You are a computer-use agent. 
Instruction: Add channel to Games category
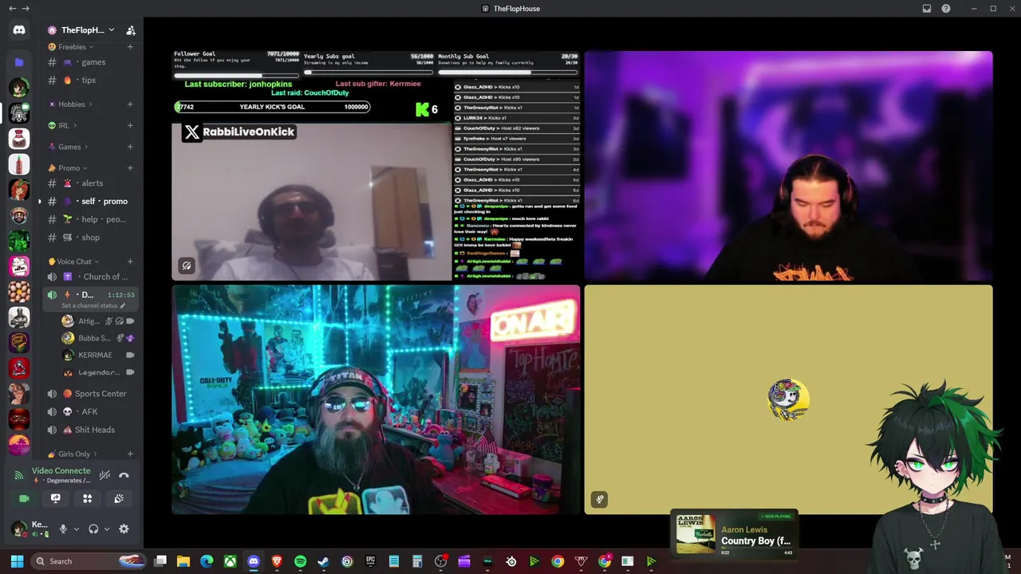(x=130, y=147)
